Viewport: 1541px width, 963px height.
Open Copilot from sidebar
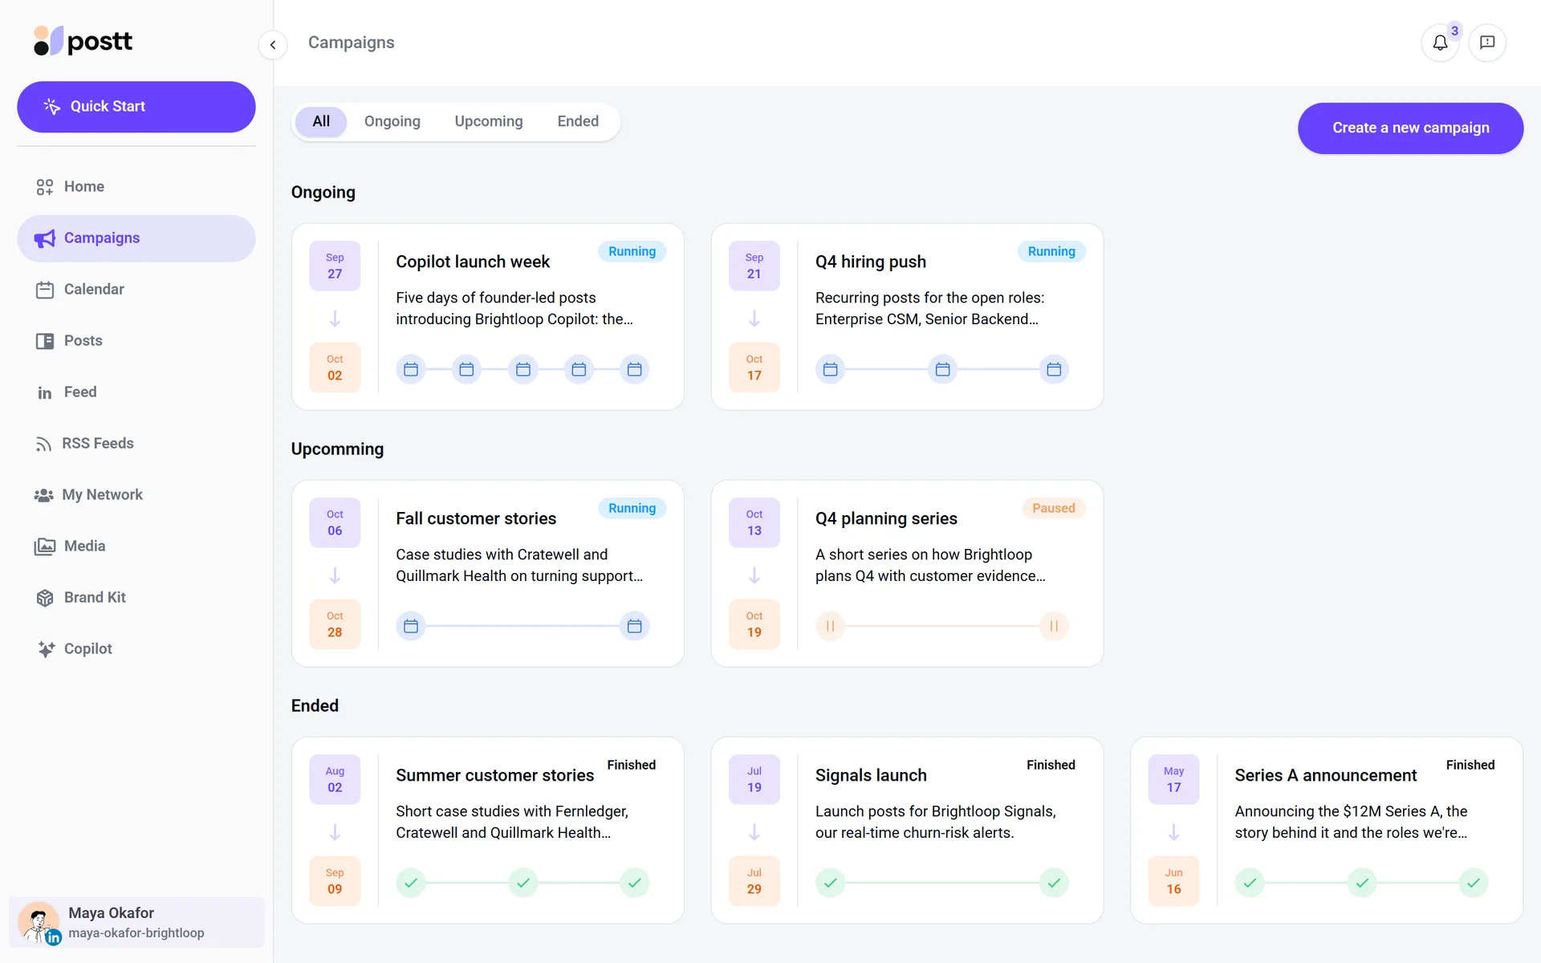136,649
